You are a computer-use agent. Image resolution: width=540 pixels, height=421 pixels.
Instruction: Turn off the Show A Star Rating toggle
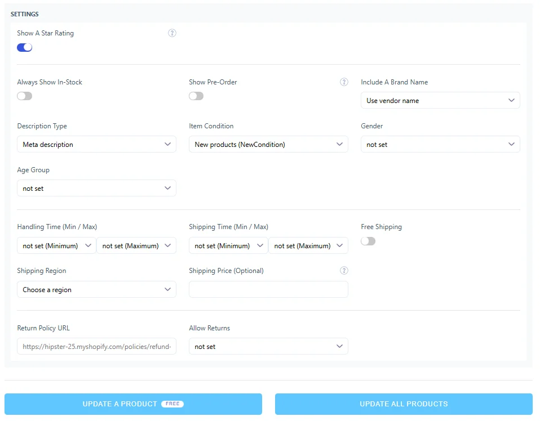(x=24, y=47)
